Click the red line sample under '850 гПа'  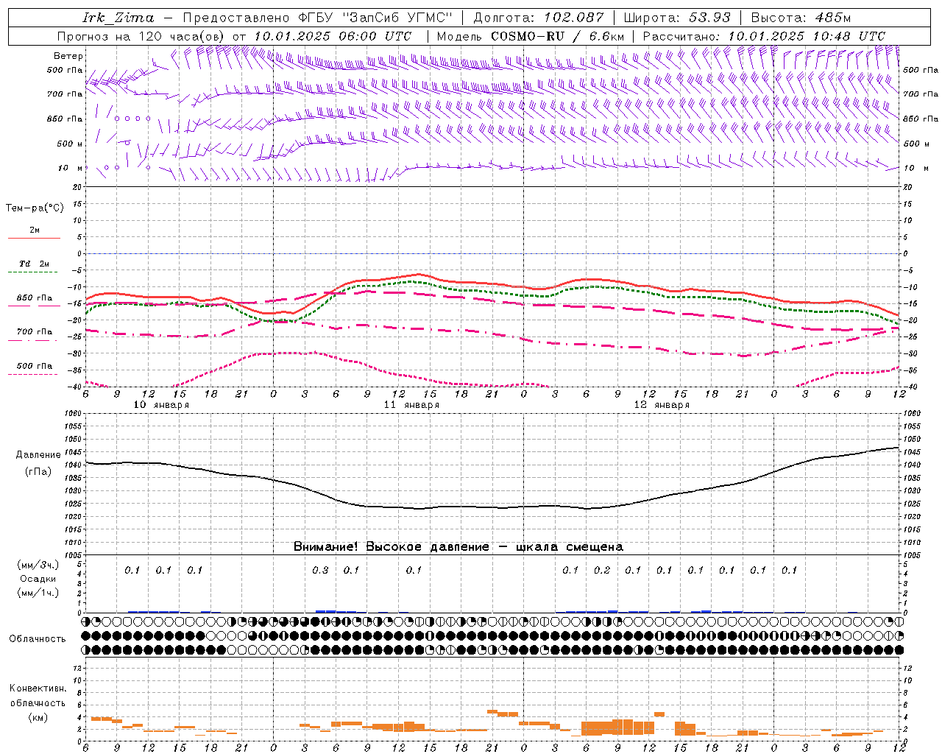coord(34,306)
